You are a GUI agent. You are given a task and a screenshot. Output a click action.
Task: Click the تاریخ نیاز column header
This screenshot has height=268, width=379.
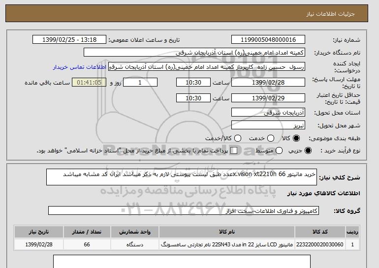pos(39,232)
